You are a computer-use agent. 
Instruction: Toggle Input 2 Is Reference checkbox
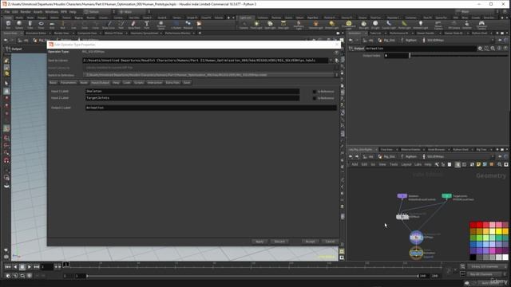[x=315, y=98]
